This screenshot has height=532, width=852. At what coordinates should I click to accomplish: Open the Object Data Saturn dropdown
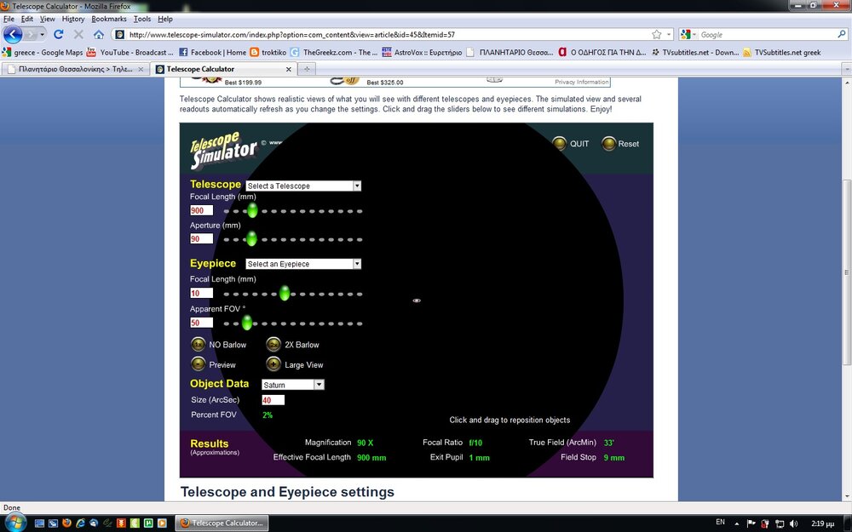point(293,385)
